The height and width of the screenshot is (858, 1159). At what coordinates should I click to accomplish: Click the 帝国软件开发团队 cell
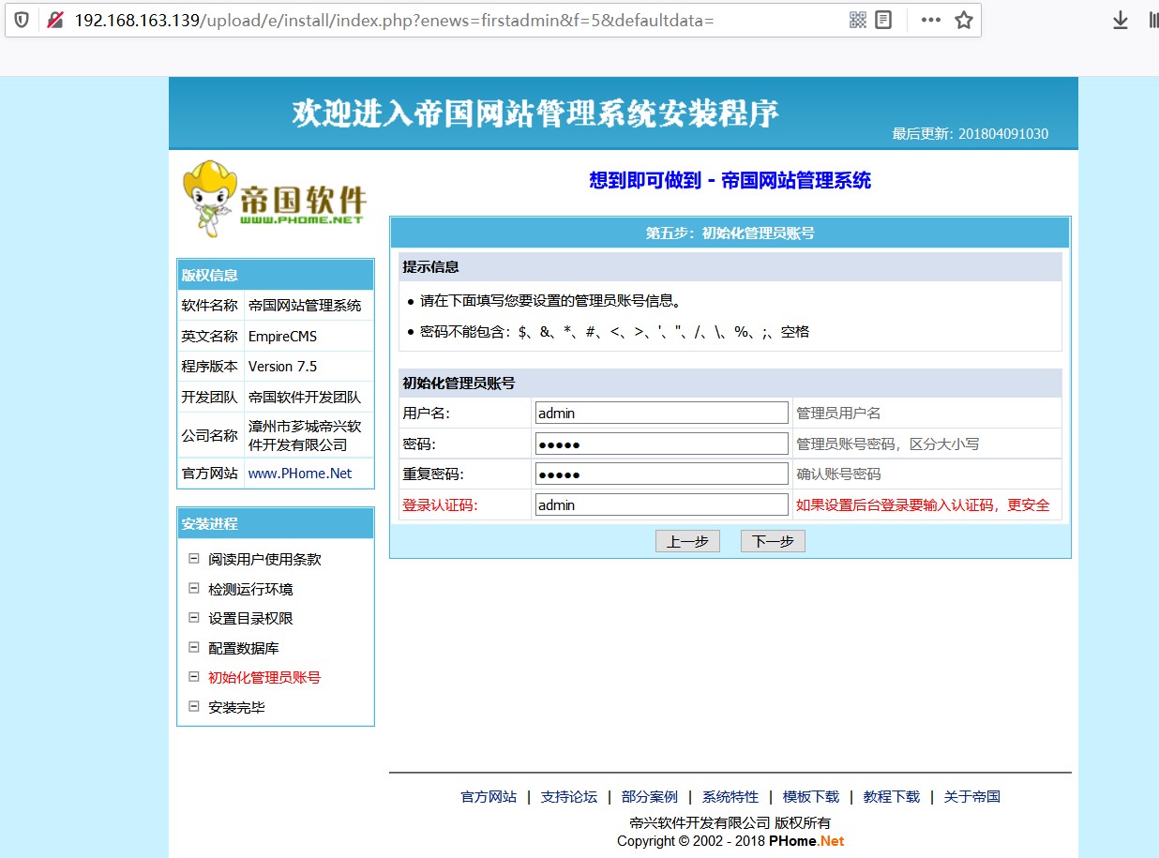click(309, 397)
